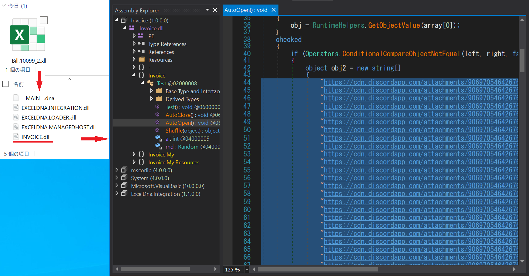Select the EXCELDNA.LOADER.dll file icon
The image size is (529, 276).
[16, 117]
